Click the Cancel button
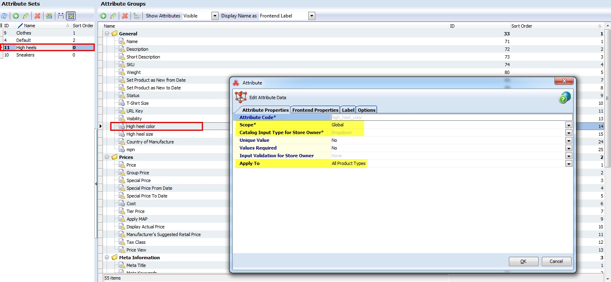 tap(556, 261)
